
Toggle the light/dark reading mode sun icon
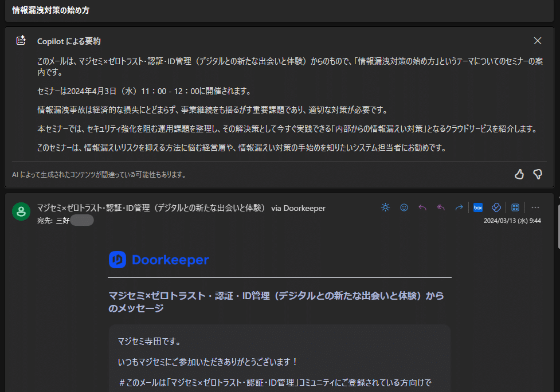pyautogui.click(x=385, y=207)
